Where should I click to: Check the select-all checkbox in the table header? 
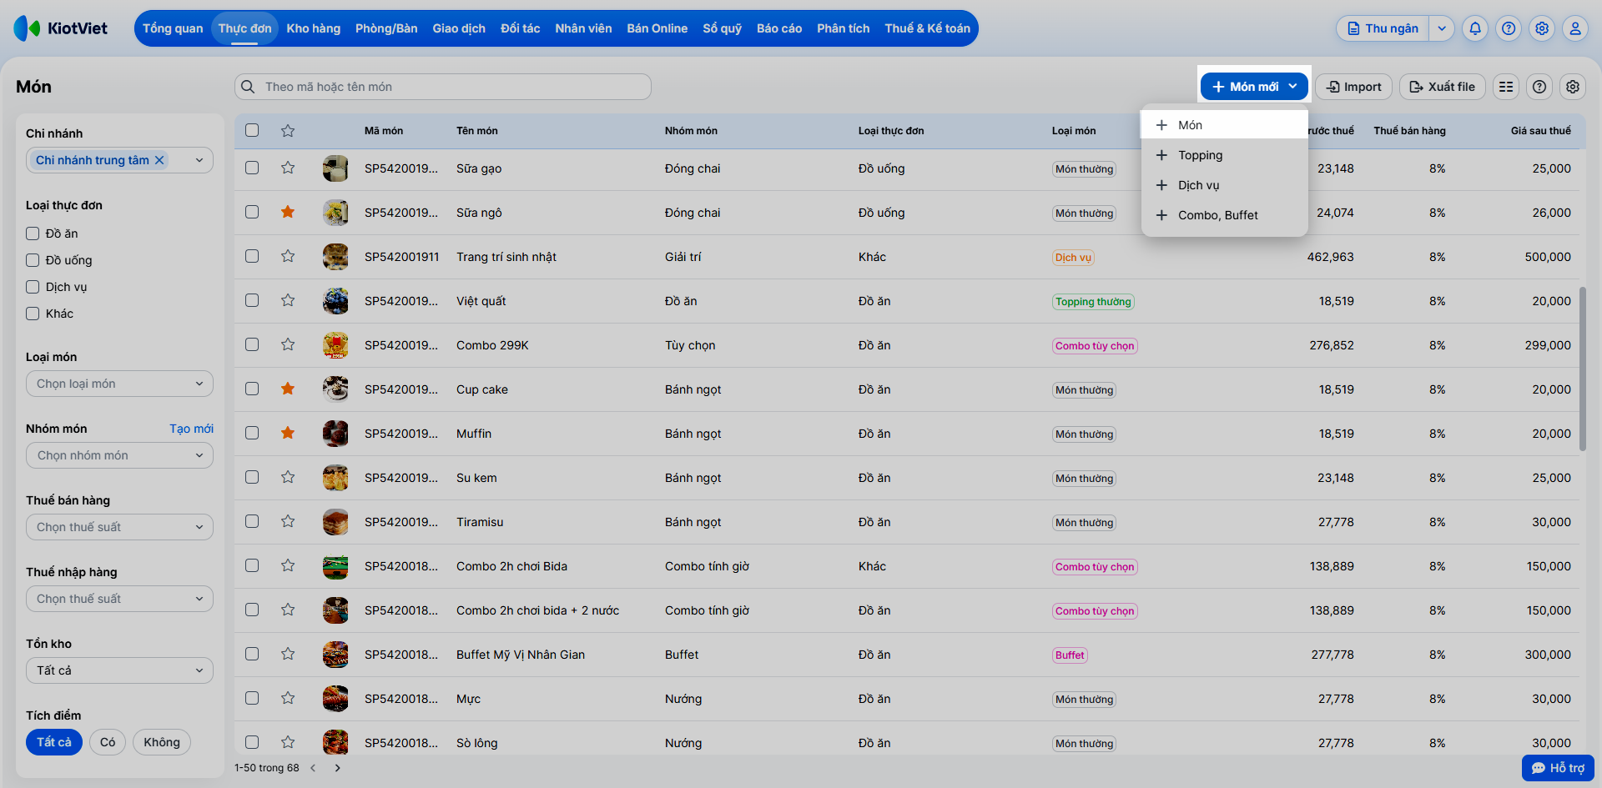coord(252,130)
